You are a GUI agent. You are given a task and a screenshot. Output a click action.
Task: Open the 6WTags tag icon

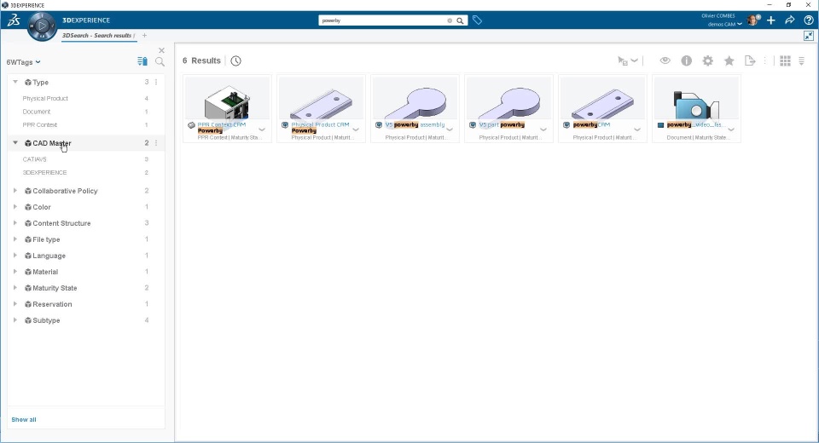click(x=478, y=20)
